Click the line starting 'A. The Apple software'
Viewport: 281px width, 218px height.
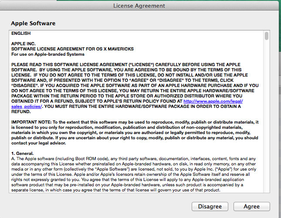(133, 159)
